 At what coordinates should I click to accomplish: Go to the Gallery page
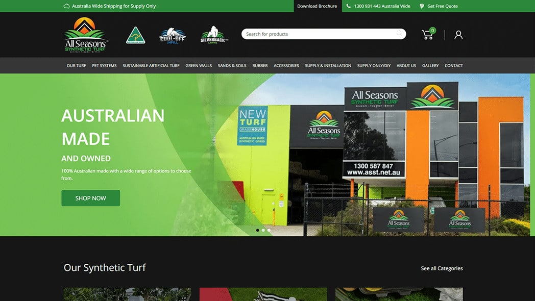point(430,65)
